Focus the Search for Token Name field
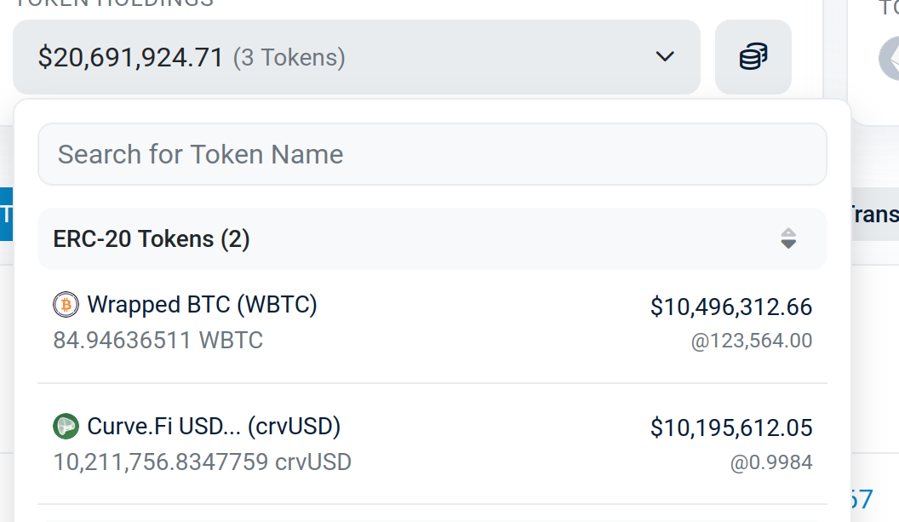This screenshot has height=522, width=899. point(432,154)
